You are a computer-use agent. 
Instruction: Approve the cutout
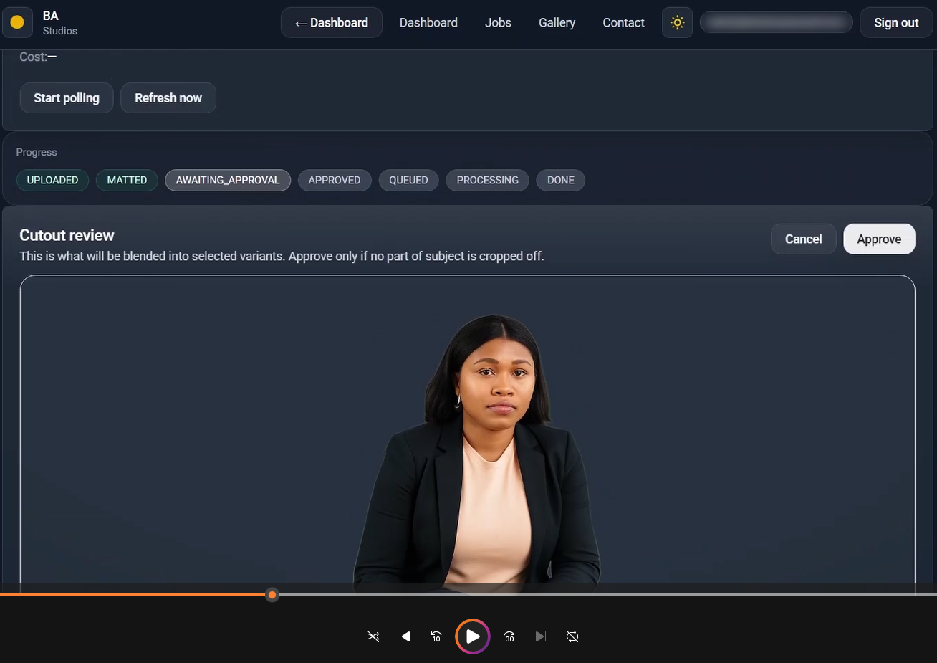coord(879,239)
